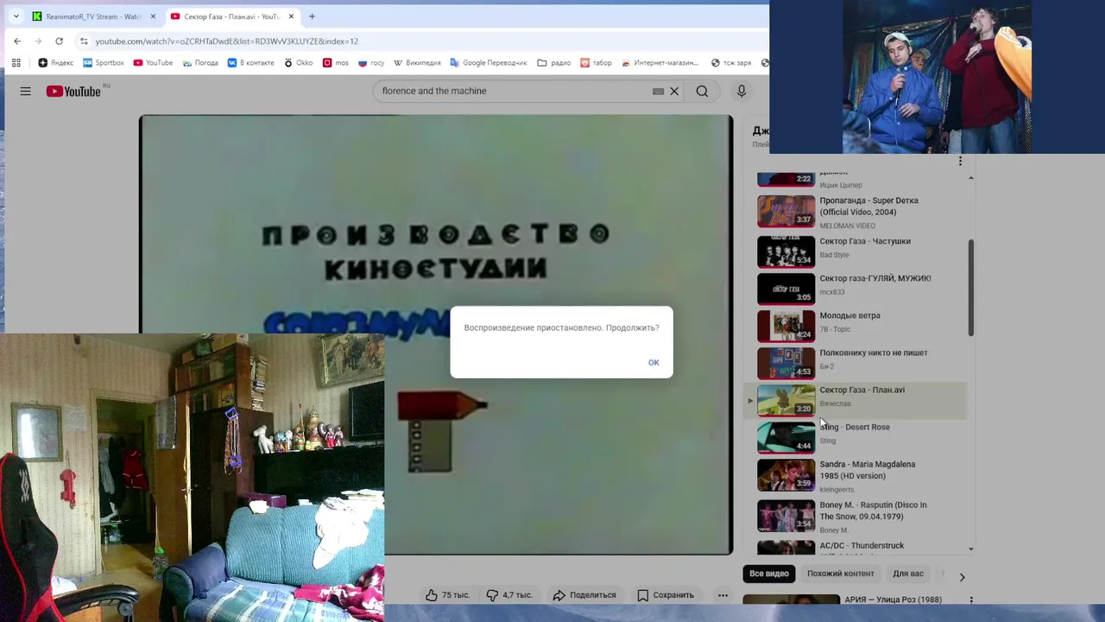Viewport: 1105px width, 622px height.
Task: Close the ReanimatoR_TV Stream tab
Action: click(x=153, y=16)
